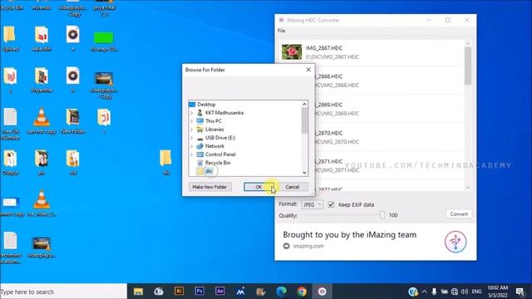The width and height of the screenshot is (532, 299).
Task: Toggle the Keep EXIF data checkbox
Action: pos(331,204)
